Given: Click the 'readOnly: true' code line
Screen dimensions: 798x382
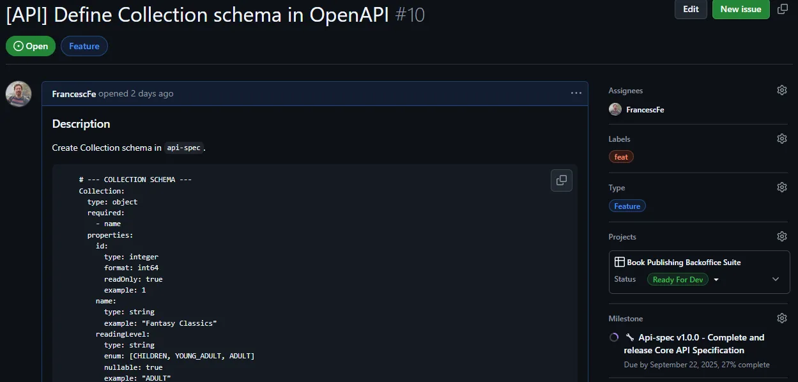Looking at the screenshot, I should click(134, 279).
